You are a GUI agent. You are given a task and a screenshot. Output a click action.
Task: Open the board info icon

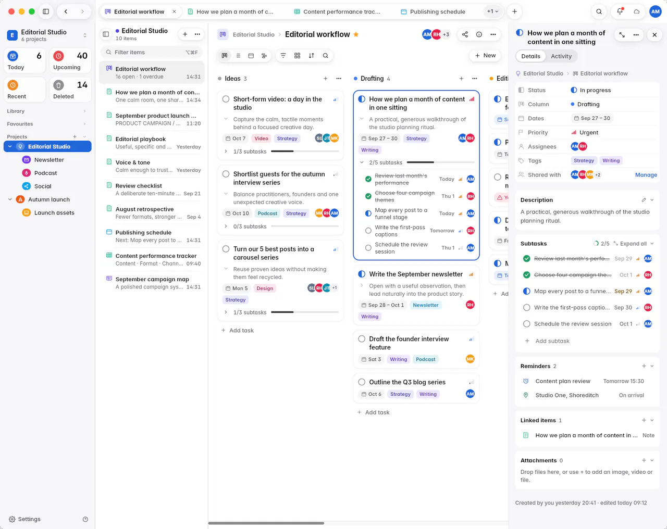479,34
